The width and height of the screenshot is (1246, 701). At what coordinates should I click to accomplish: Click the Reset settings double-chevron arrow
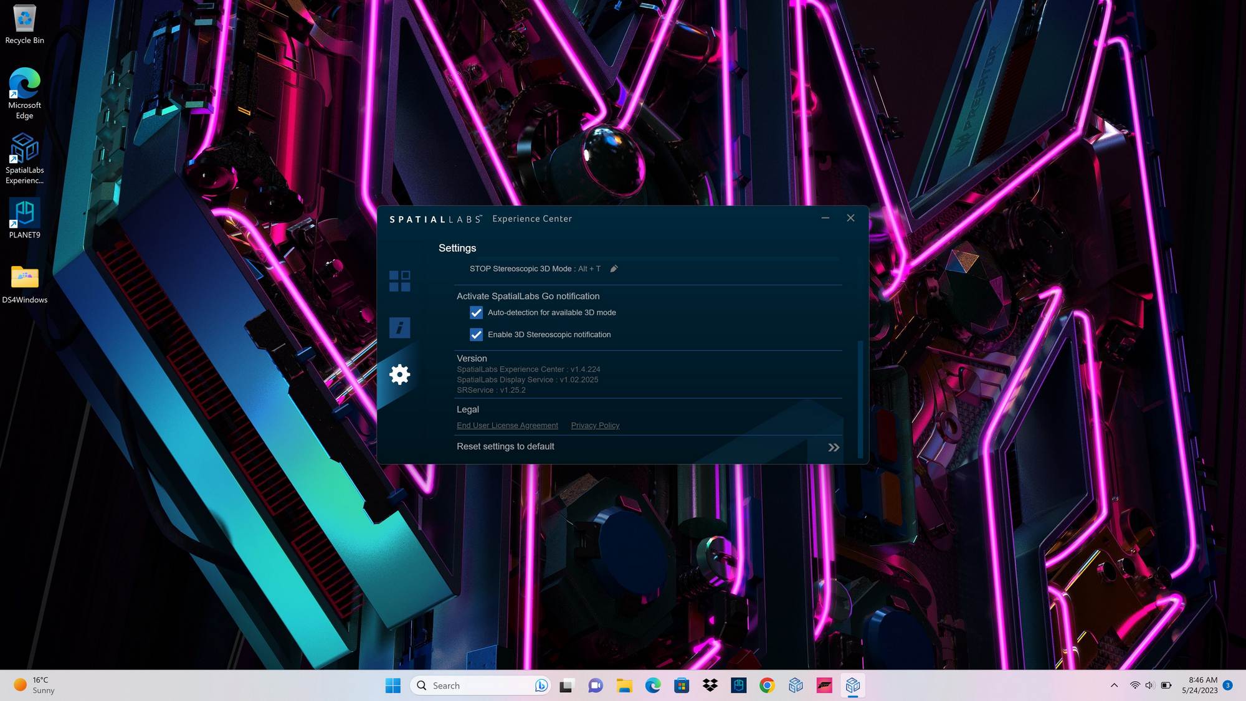pyautogui.click(x=834, y=447)
